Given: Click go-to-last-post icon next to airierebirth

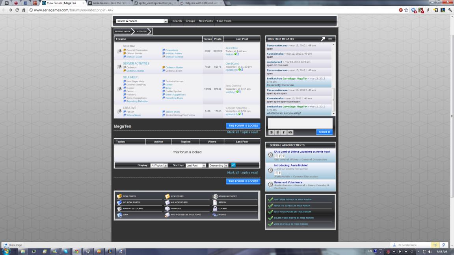Looking at the screenshot, I should (x=240, y=114).
